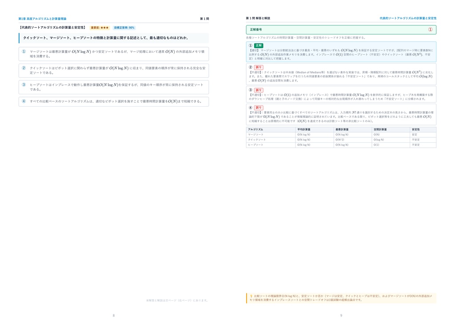Click the '第 1 問' label on left page
Viewport: 455px width, 322px height.
point(204,19)
